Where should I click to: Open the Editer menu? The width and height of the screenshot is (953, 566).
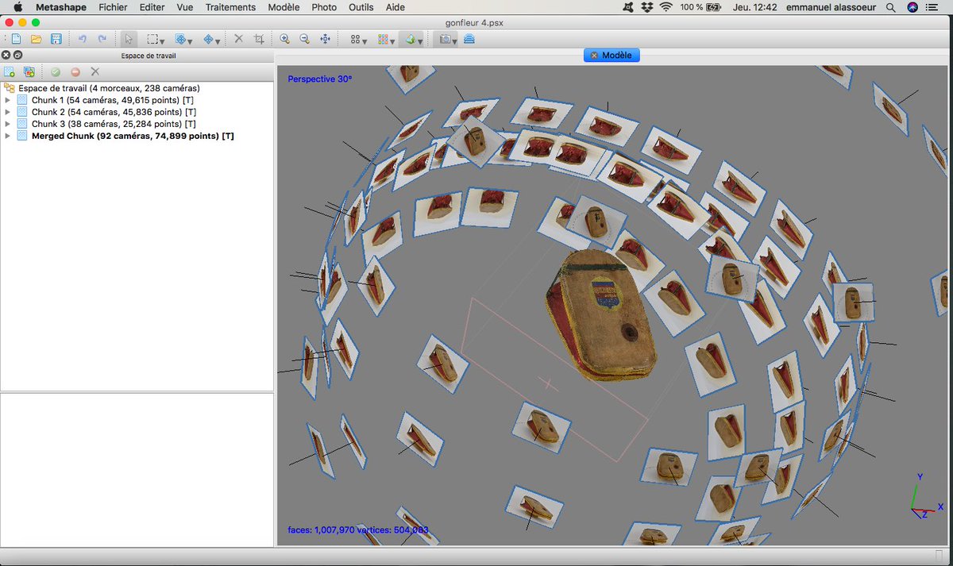pyautogui.click(x=152, y=7)
